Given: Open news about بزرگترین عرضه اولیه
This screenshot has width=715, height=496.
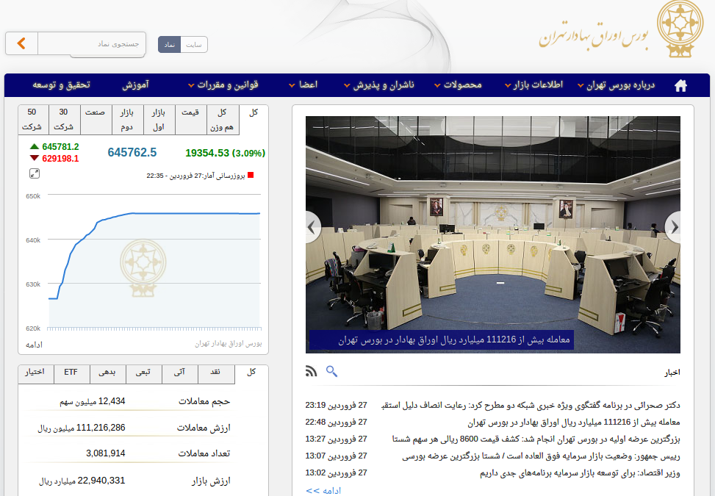Looking at the screenshot, I should [536, 439].
